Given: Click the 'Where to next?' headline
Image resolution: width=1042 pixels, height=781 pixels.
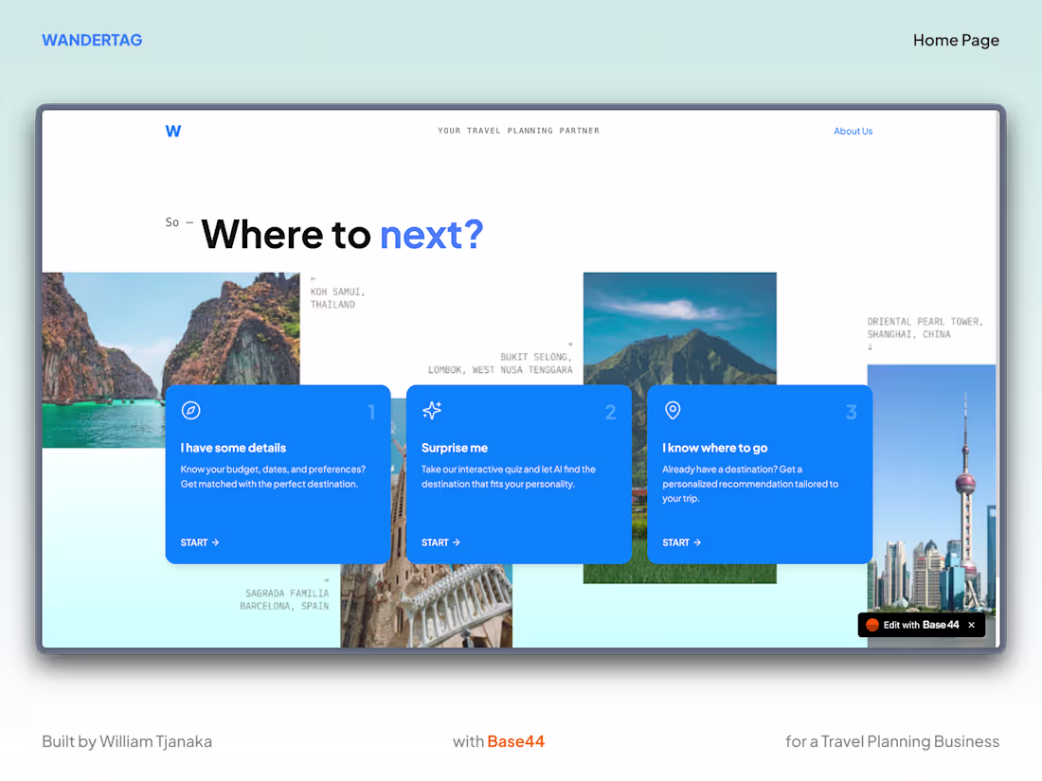Looking at the screenshot, I should [x=342, y=235].
